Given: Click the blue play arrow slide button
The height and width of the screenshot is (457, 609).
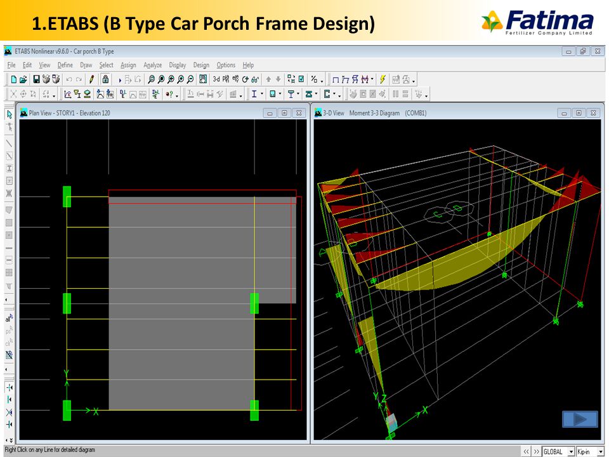Looking at the screenshot, I should coord(580,419).
